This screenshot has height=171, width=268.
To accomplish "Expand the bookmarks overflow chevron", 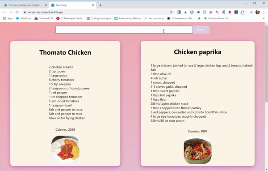I will coord(264,18).
